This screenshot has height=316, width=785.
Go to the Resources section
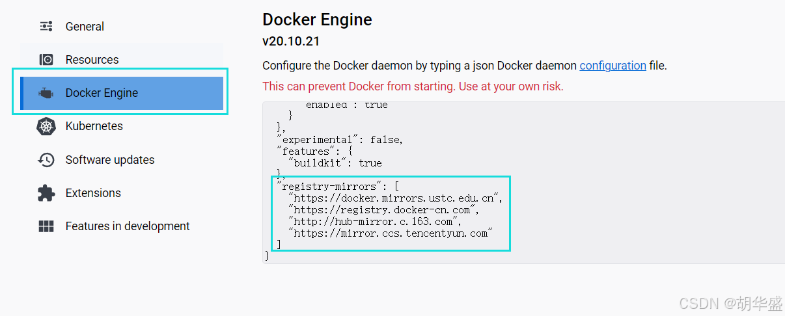pyautogui.click(x=92, y=60)
